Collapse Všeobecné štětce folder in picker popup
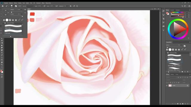191x107 pixels. (x=3, y=23)
